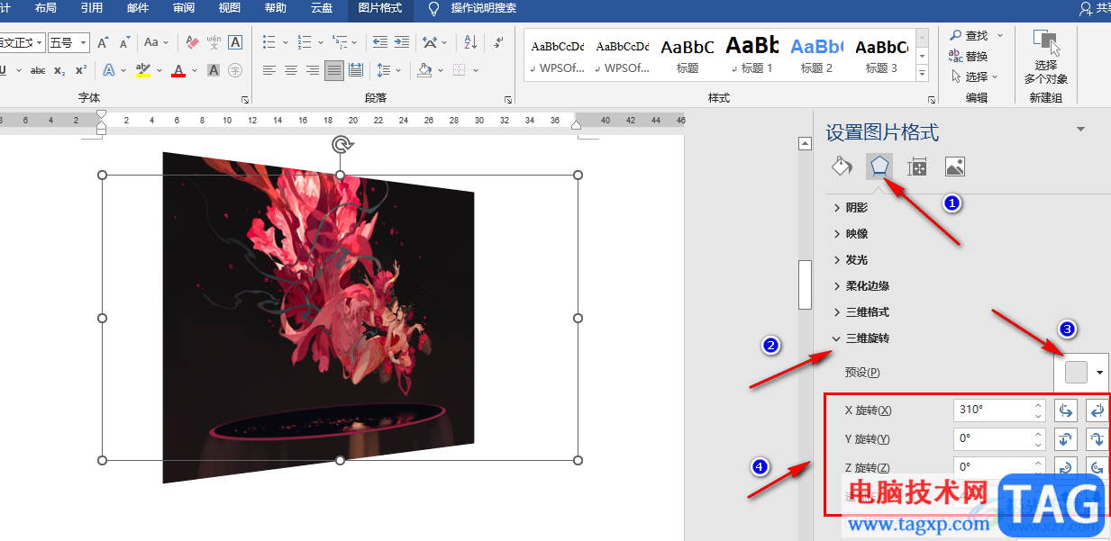Open the View ribbon tab
The image size is (1111, 541).
coord(229,8)
